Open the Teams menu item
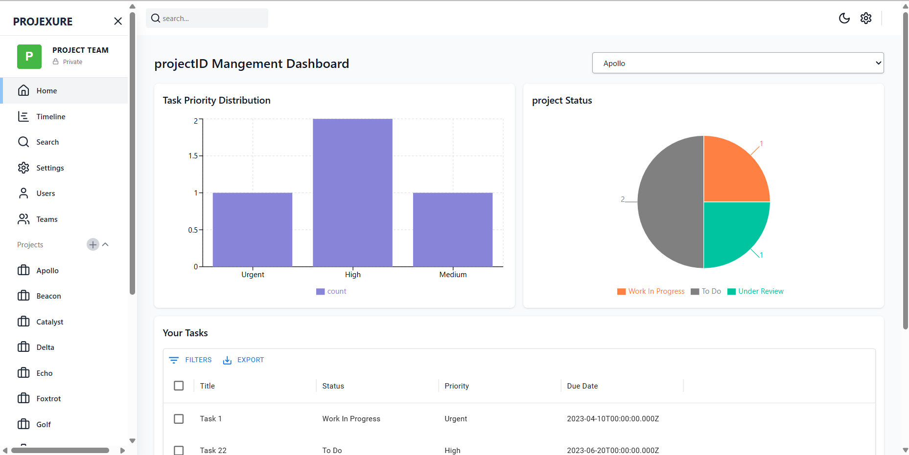 click(64, 219)
